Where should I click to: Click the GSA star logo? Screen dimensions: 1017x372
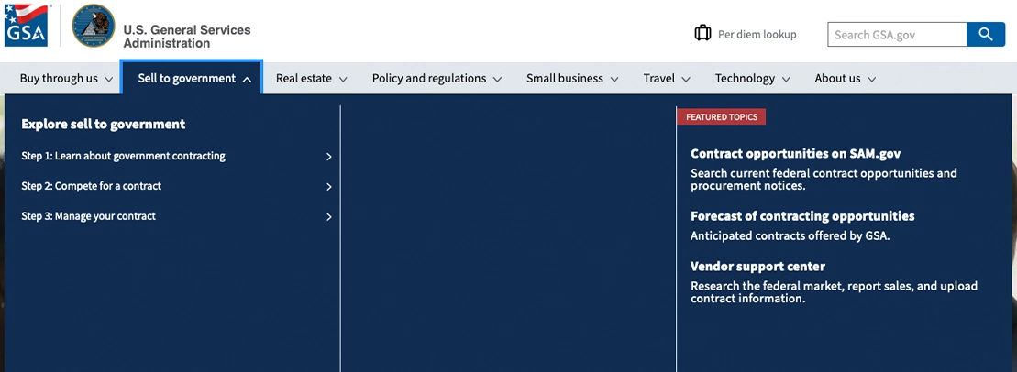tap(25, 25)
